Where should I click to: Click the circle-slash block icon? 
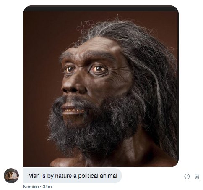click(187, 177)
